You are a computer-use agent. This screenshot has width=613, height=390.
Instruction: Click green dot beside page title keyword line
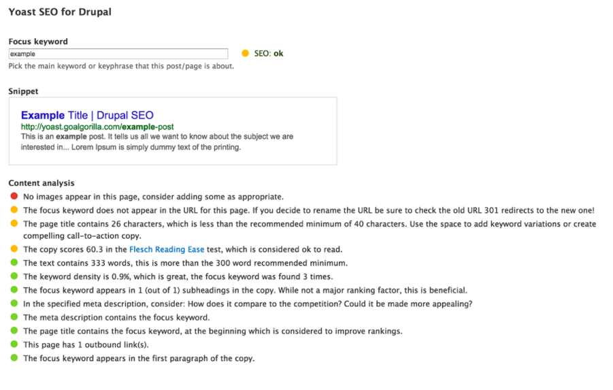coord(14,330)
